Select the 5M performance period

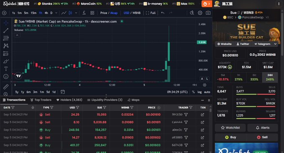click(223, 77)
